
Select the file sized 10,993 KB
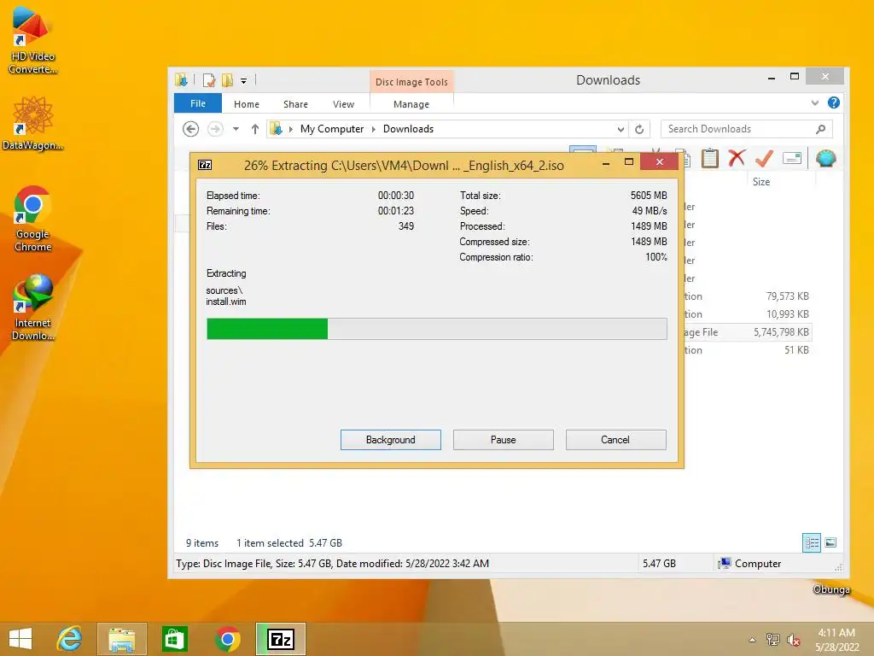(x=786, y=314)
